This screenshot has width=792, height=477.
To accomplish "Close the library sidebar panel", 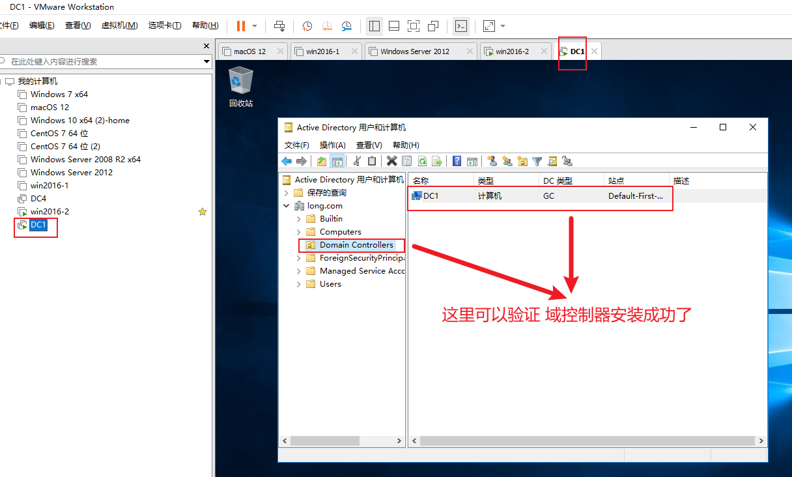I will click(207, 46).
